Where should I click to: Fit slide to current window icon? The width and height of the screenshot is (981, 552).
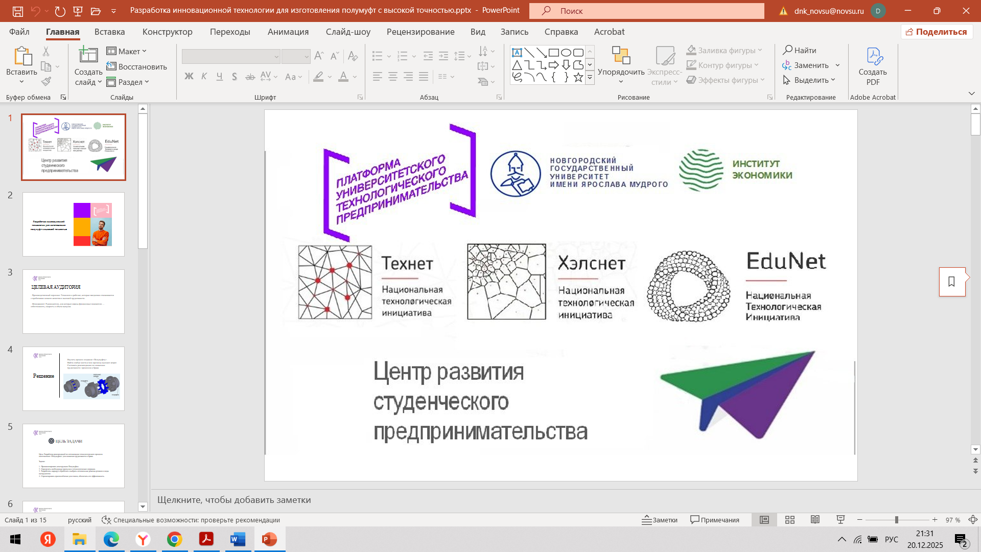pos(973,520)
